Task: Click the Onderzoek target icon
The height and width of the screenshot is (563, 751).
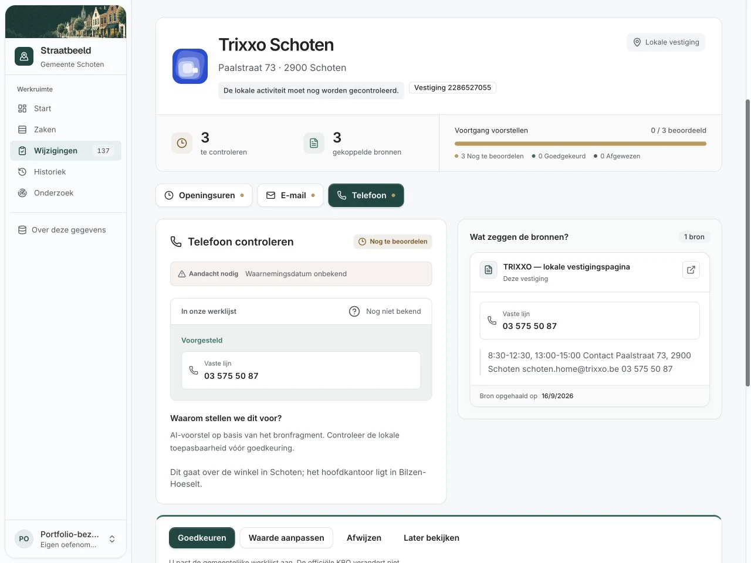Action: click(x=22, y=193)
